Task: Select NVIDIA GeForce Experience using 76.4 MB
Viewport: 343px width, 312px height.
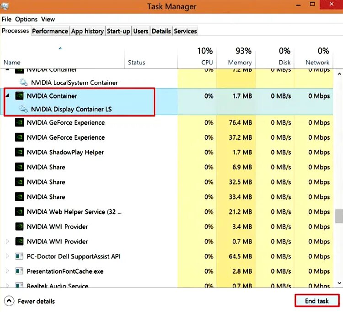Action: point(166,122)
